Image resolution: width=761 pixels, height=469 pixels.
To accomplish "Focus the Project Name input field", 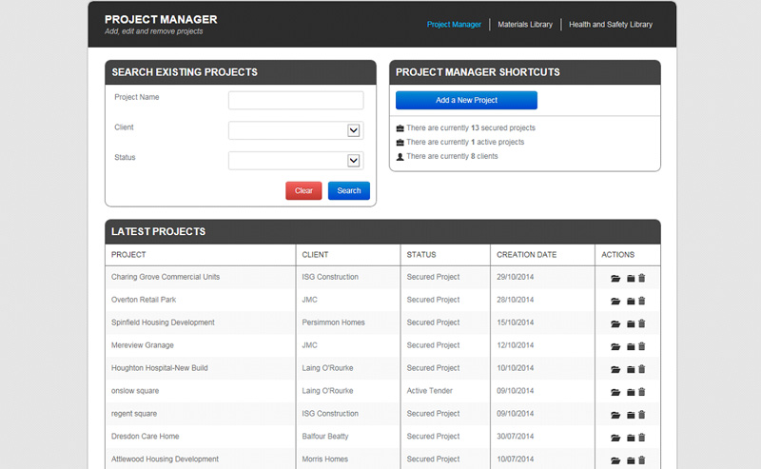I will [x=296, y=101].
